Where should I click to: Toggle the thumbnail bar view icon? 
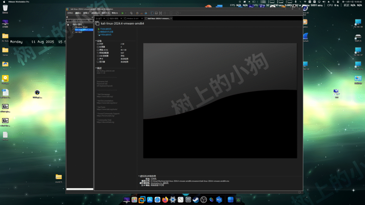click(156, 13)
